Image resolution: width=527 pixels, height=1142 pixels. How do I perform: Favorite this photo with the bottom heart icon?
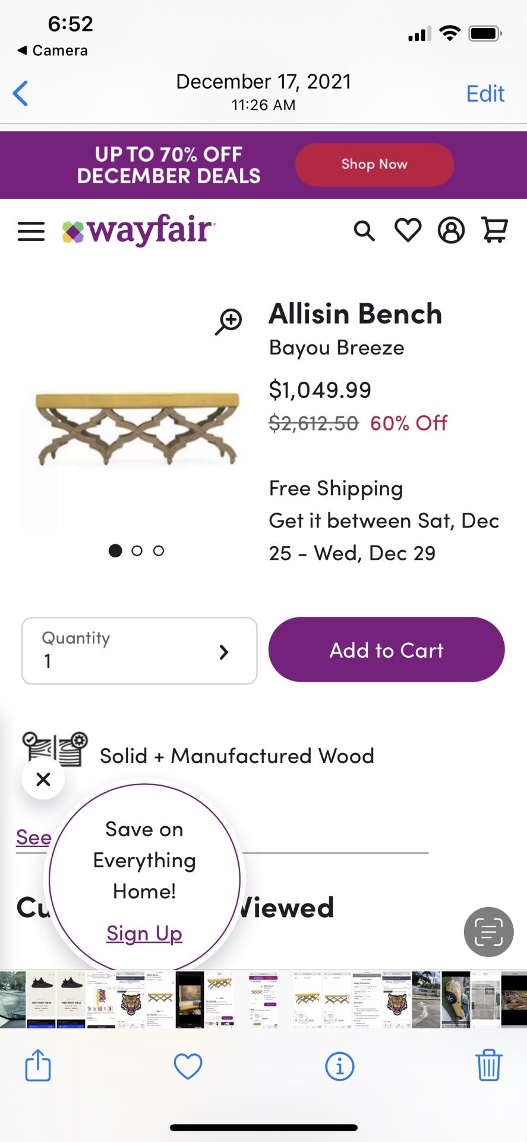click(188, 1066)
